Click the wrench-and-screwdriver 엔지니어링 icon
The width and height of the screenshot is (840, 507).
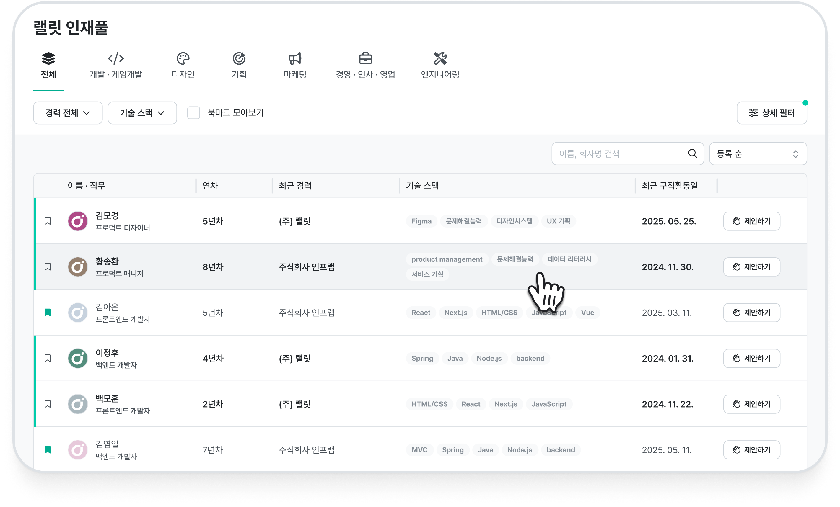pos(440,58)
